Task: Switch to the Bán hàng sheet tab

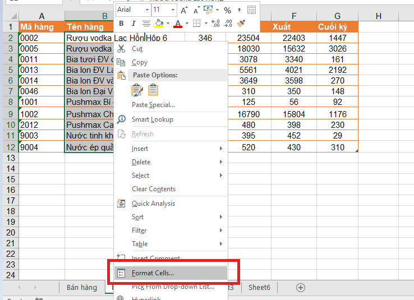Action: point(81,287)
